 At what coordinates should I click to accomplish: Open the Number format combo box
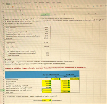tap(79, 6)
